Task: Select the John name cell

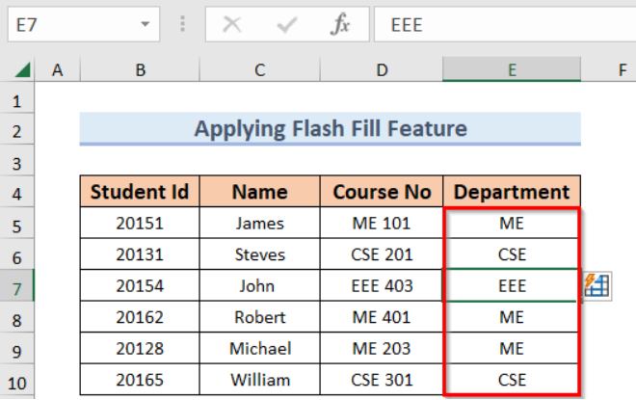Action: (x=259, y=285)
